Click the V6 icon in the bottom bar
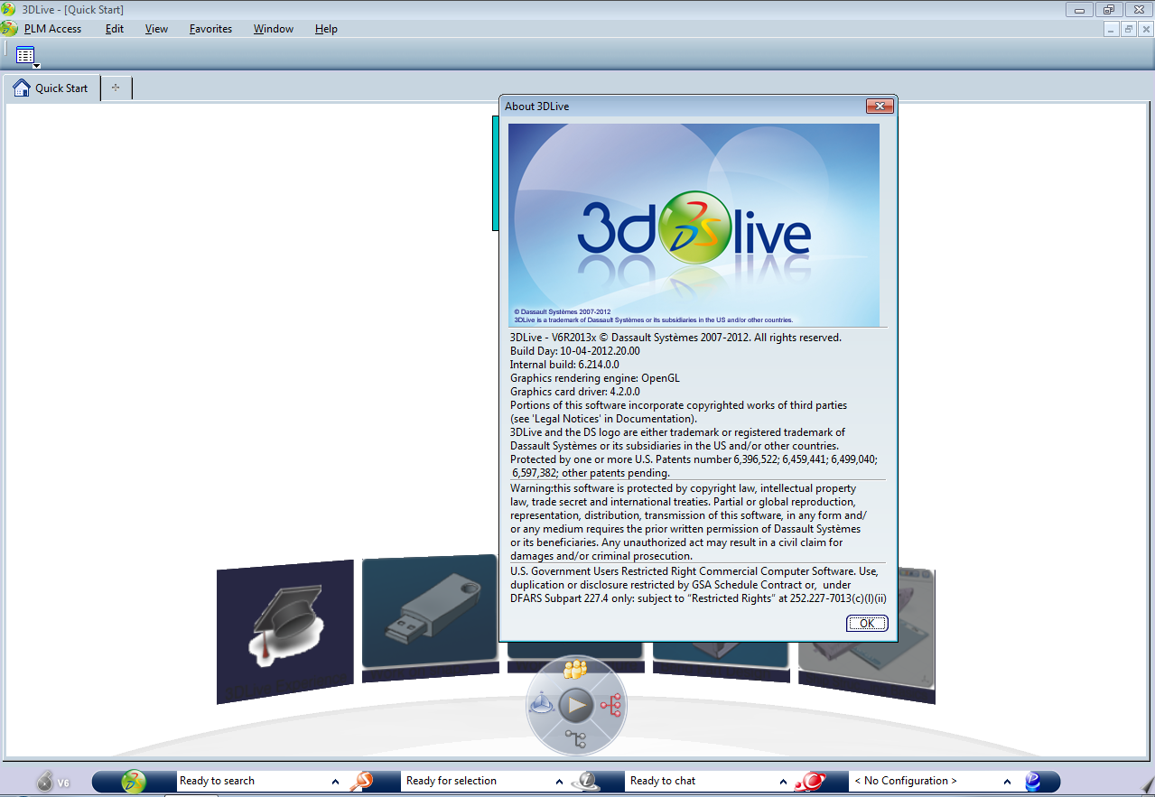The height and width of the screenshot is (797, 1155). tap(51, 782)
